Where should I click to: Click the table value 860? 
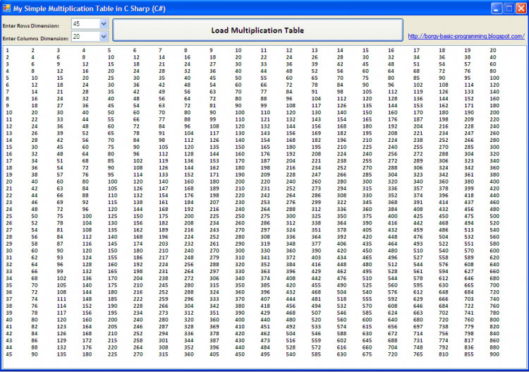pos(494,340)
